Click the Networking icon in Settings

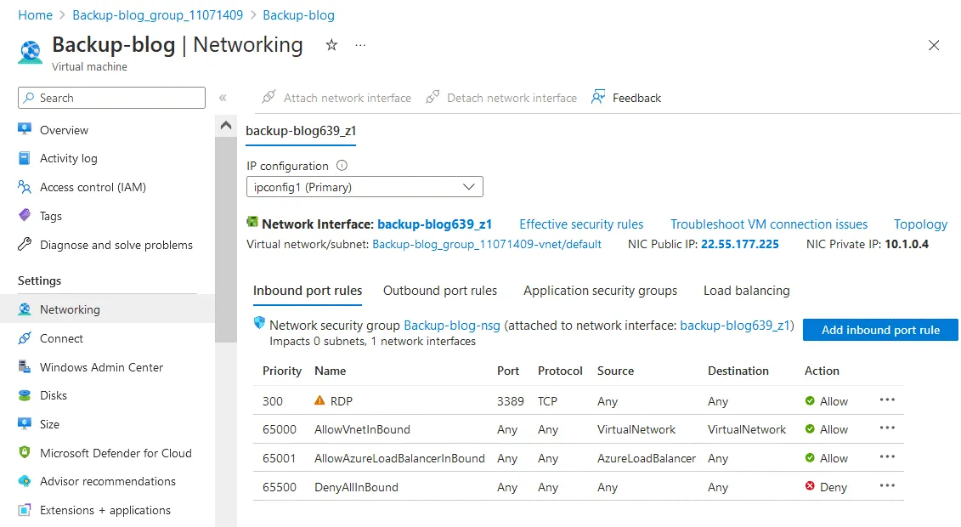[x=25, y=309]
